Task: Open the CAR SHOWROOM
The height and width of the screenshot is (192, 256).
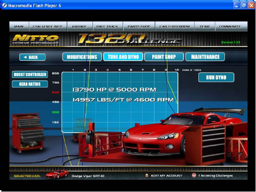Action: pyautogui.click(x=175, y=26)
